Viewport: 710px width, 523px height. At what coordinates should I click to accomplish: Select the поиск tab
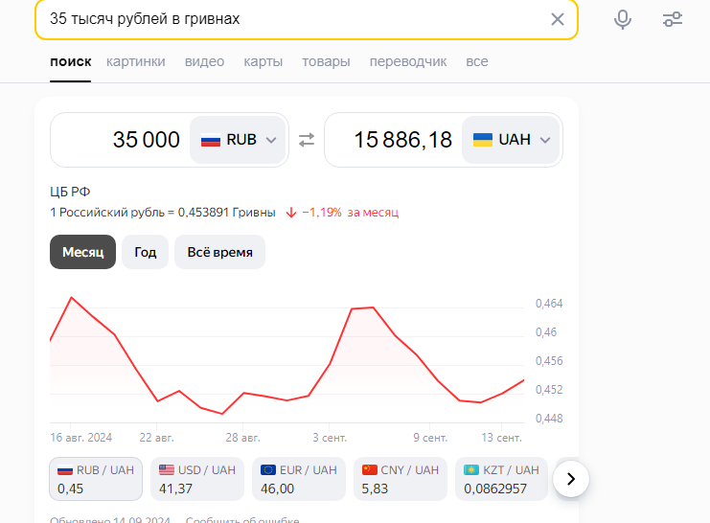pyautogui.click(x=71, y=61)
